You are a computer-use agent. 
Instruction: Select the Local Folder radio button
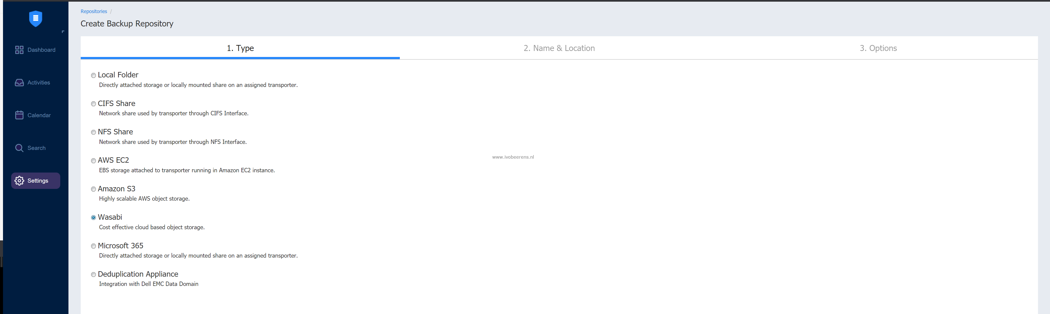pyautogui.click(x=93, y=75)
